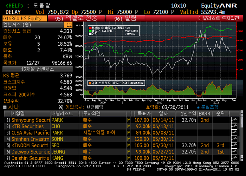Click 애널리스트 투자의견 title bar

pyautogui.click(x=218, y=18)
